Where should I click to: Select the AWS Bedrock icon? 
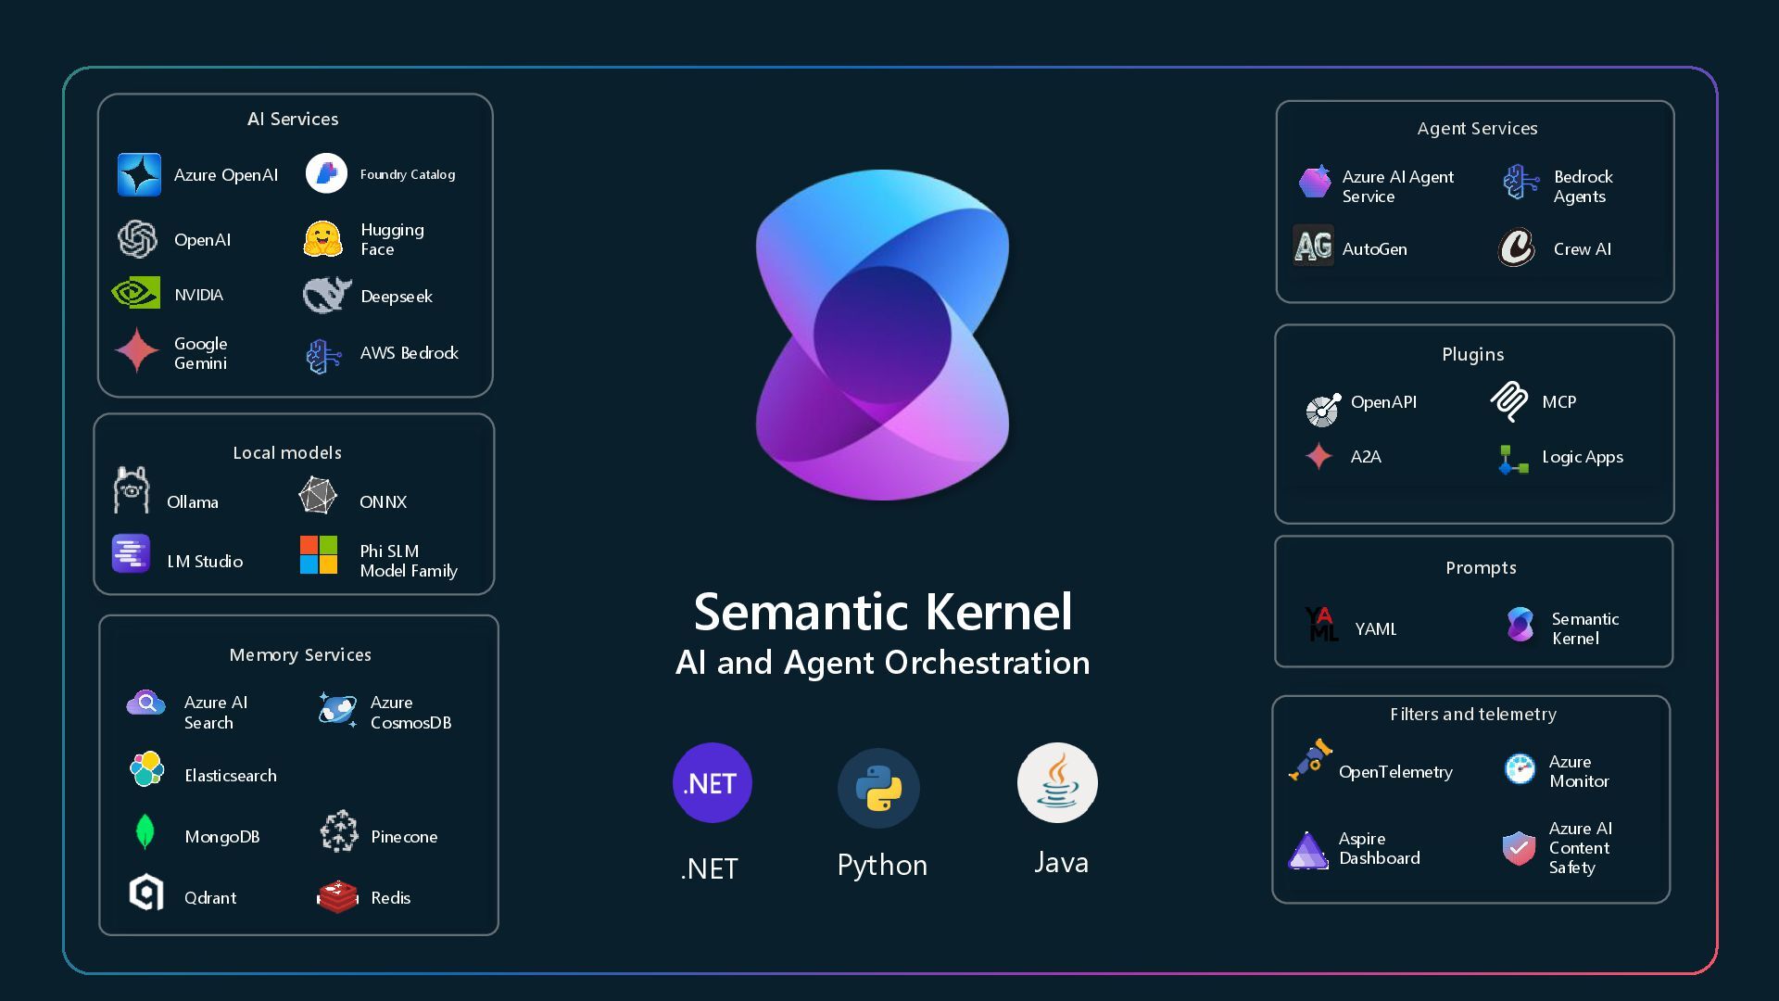pyautogui.click(x=323, y=355)
